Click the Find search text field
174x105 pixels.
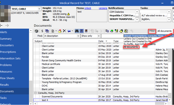112,36
